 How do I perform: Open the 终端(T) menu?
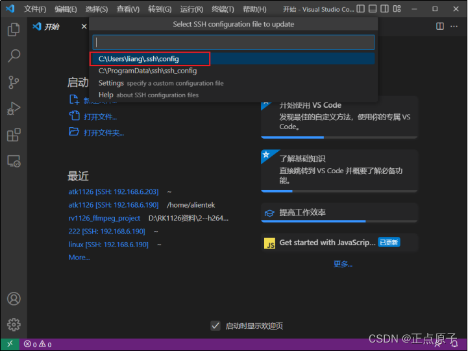[x=223, y=9]
